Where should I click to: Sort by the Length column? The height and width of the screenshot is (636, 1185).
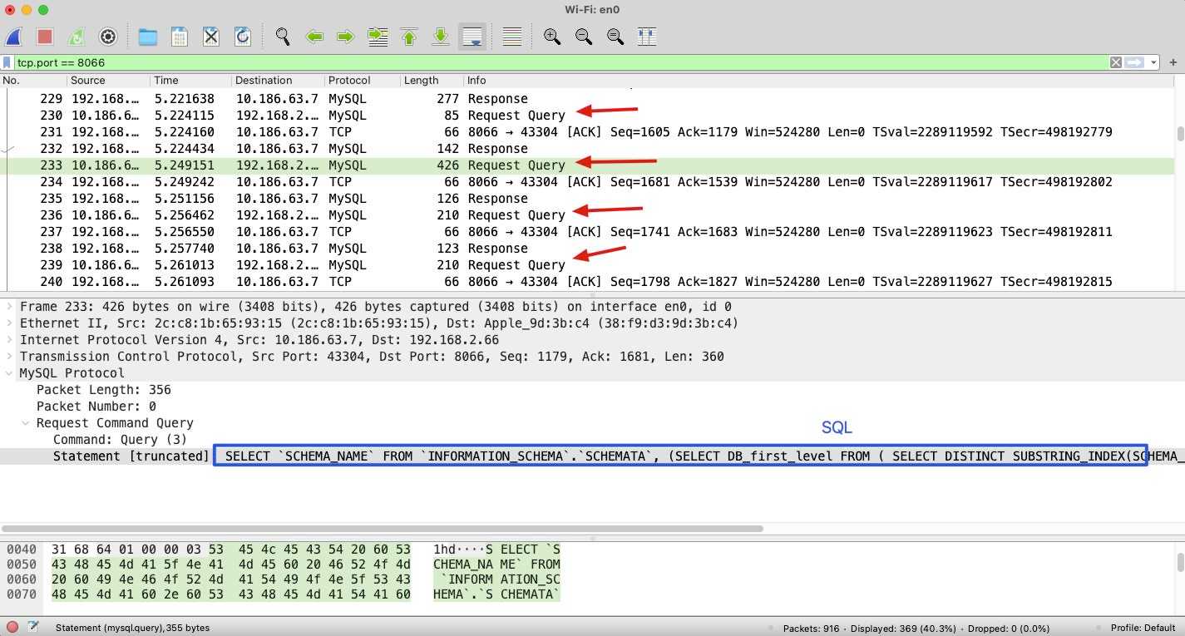pyautogui.click(x=431, y=81)
